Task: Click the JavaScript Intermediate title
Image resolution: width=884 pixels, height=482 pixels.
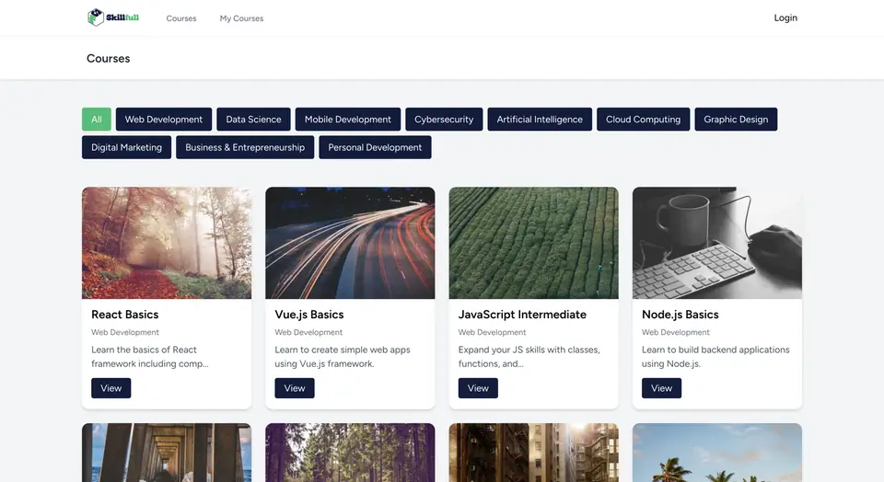Action: click(x=522, y=315)
